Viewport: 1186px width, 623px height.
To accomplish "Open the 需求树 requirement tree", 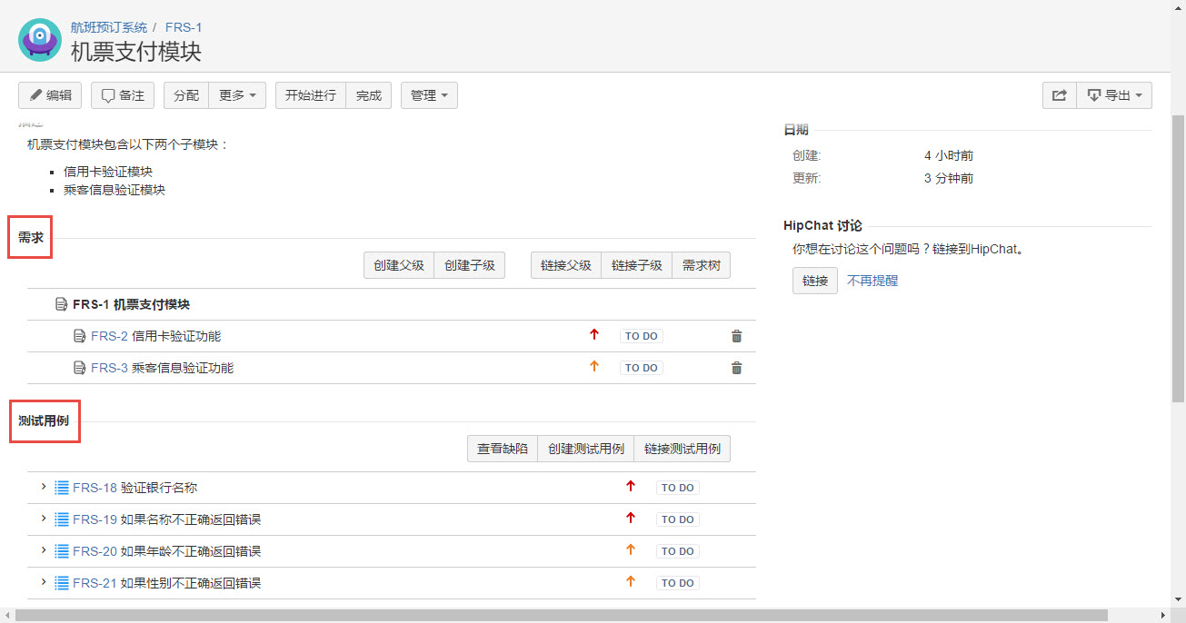I will 702,265.
